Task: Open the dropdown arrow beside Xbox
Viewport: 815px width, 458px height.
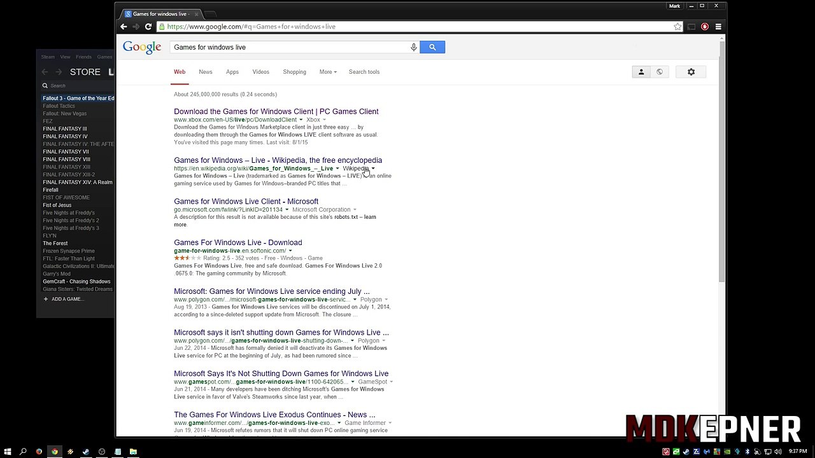Action: pos(324,120)
